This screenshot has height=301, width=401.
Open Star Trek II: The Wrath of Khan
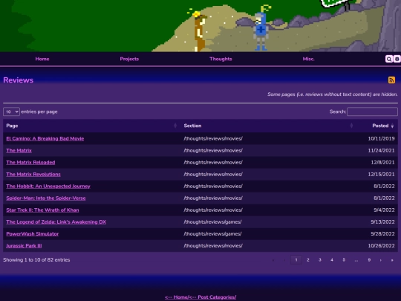tap(43, 210)
